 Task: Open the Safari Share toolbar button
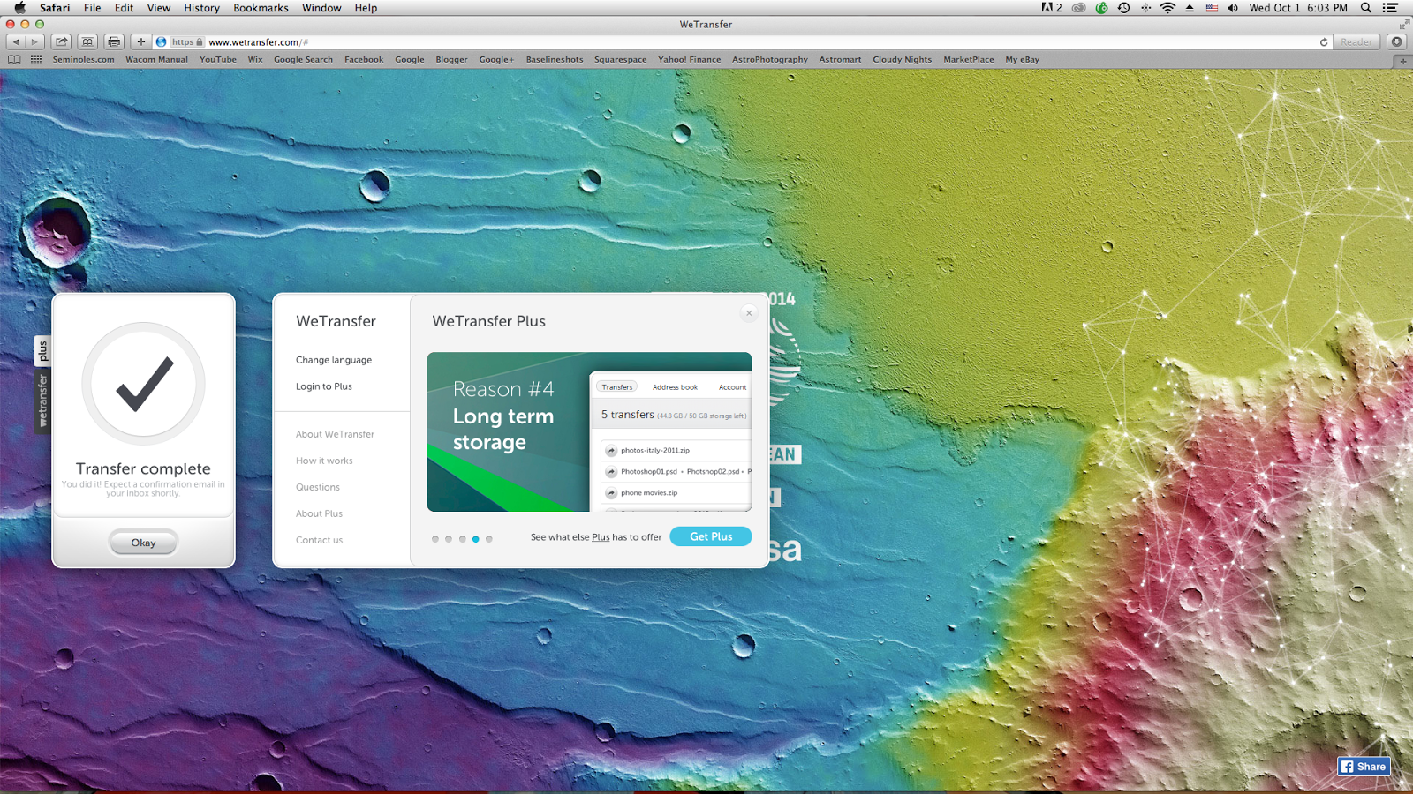click(x=61, y=41)
